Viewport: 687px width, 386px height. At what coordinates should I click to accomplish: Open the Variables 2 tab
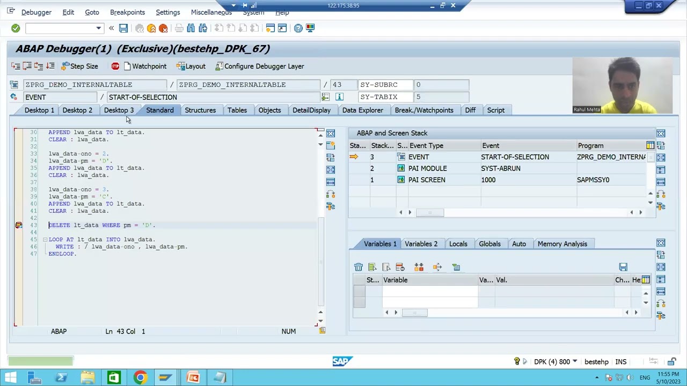(x=421, y=244)
